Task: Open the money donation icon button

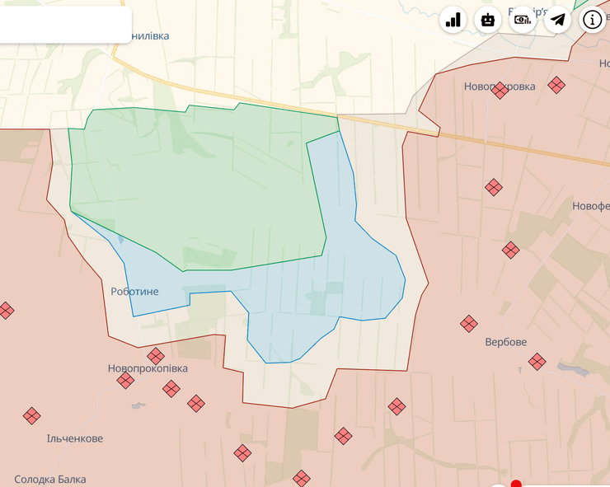Action: pyautogui.click(x=523, y=20)
